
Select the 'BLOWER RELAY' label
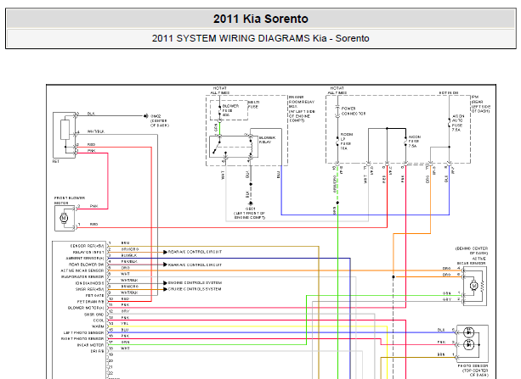click(267, 140)
